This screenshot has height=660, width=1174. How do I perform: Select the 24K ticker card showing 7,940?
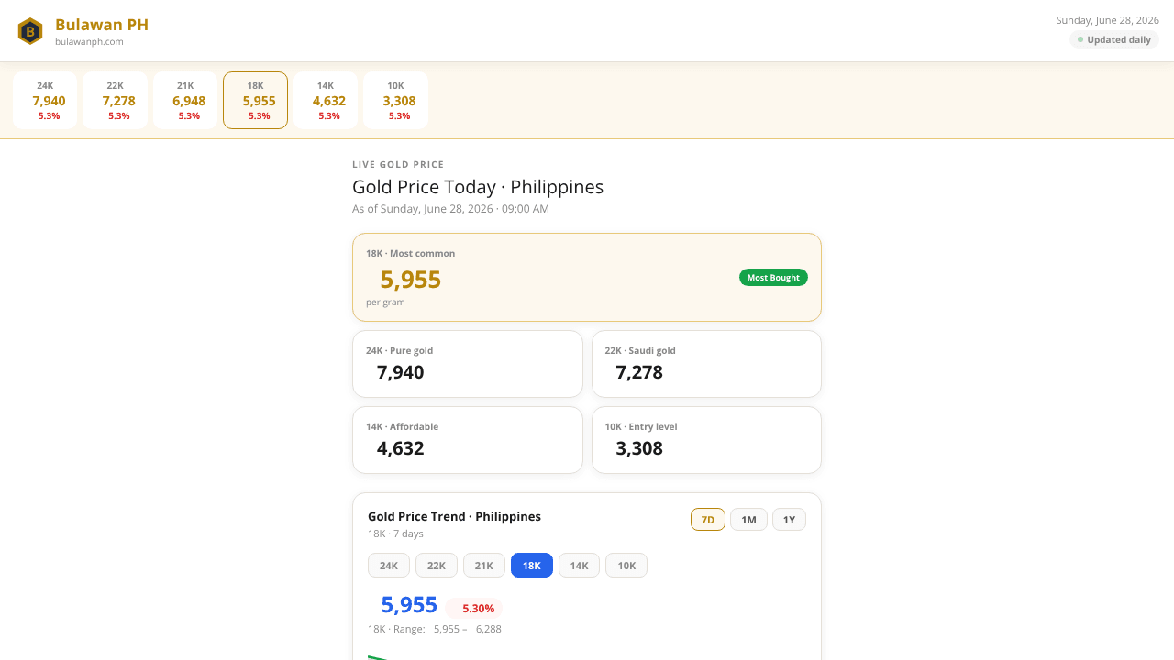pos(45,101)
